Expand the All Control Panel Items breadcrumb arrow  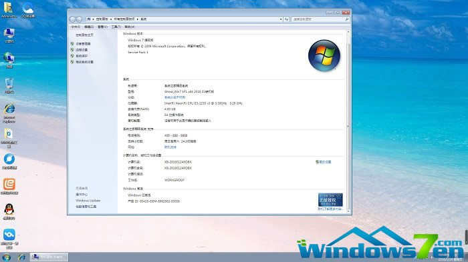138,19
